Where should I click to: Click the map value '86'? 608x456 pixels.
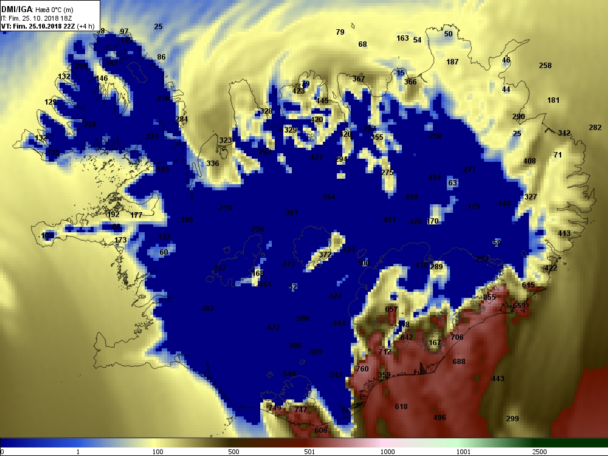[161, 57]
